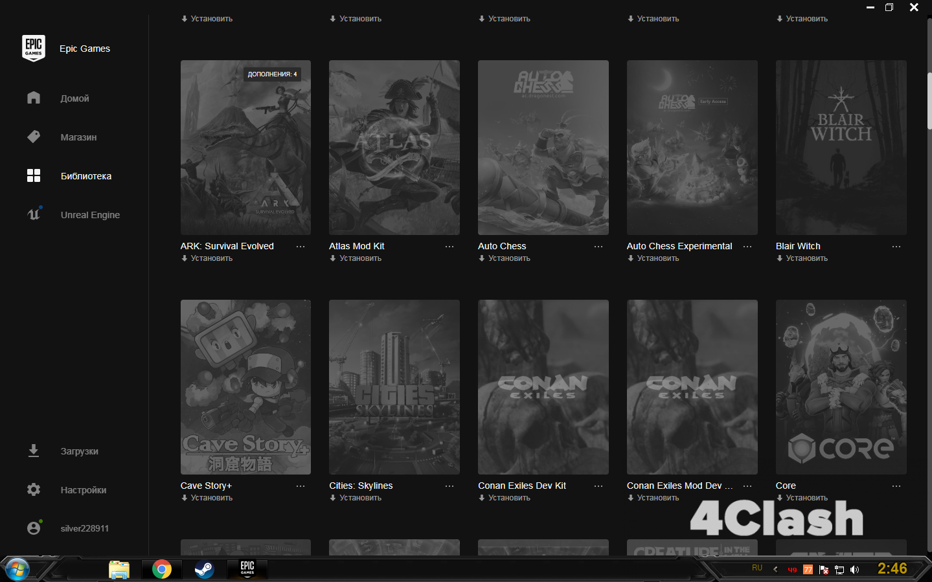This screenshot has width=932, height=582.
Task: Click Cave Story+ title text
Action: (206, 486)
